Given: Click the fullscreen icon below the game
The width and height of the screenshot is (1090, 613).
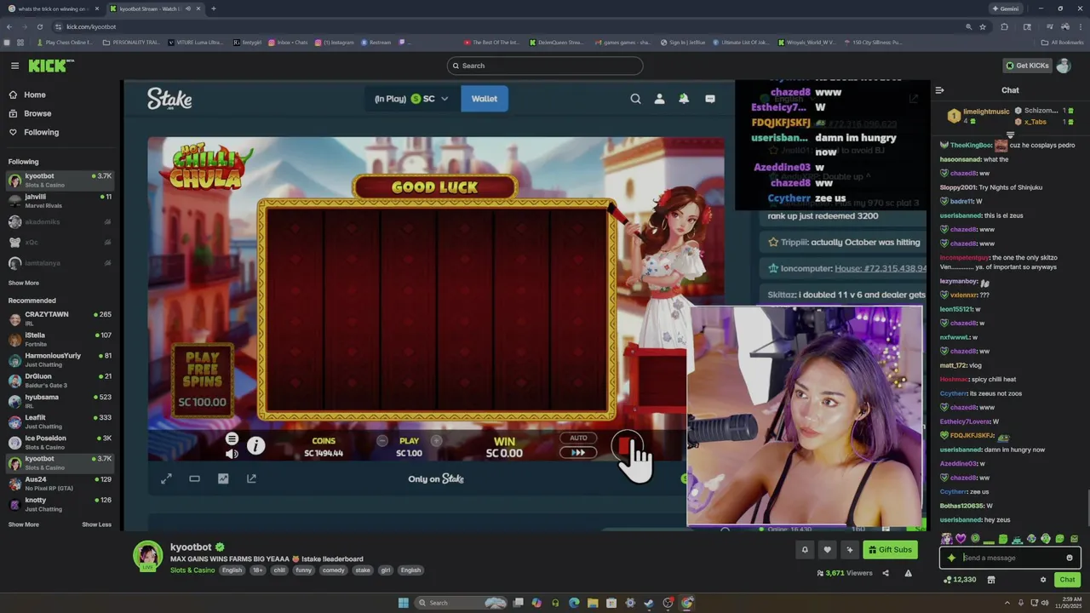Looking at the screenshot, I should pyautogui.click(x=166, y=478).
